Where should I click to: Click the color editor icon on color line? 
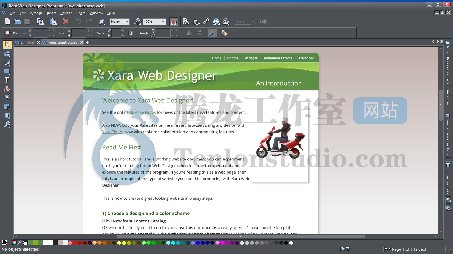point(14,243)
